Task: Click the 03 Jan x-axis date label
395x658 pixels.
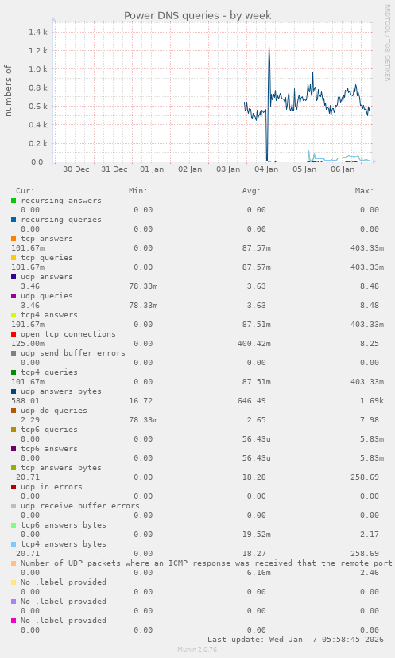Action: [x=228, y=169]
